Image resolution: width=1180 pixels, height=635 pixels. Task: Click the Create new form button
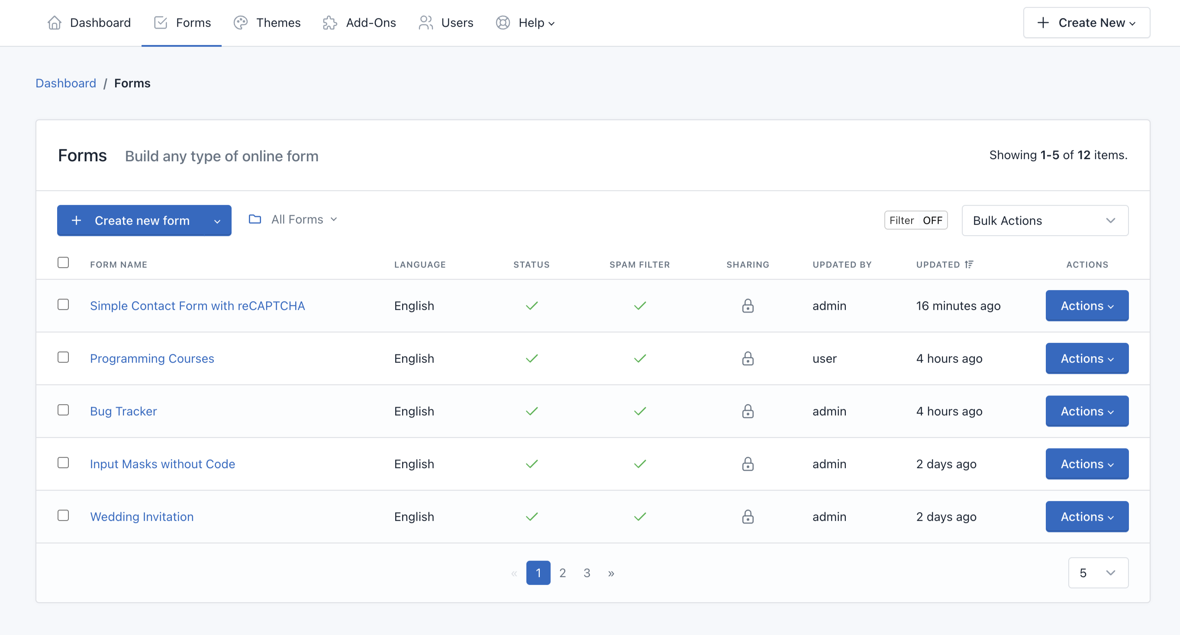131,220
